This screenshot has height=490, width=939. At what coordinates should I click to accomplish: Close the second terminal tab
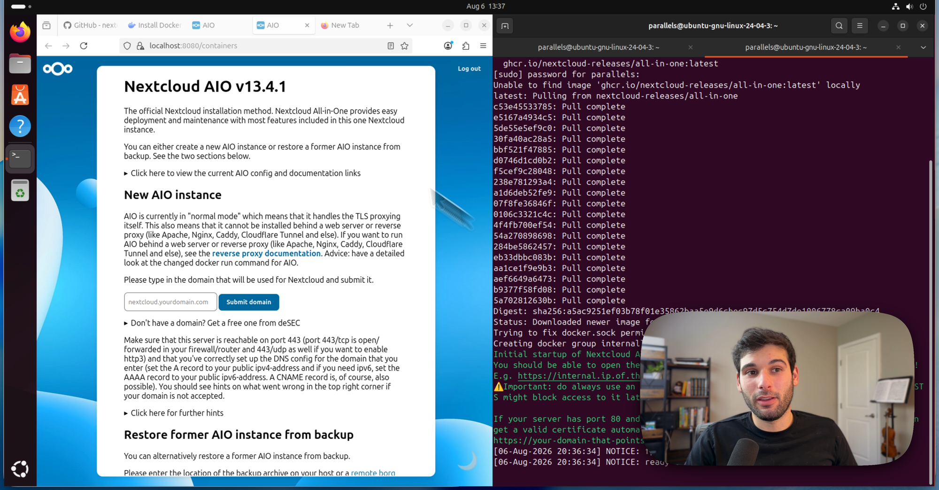(x=898, y=47)
